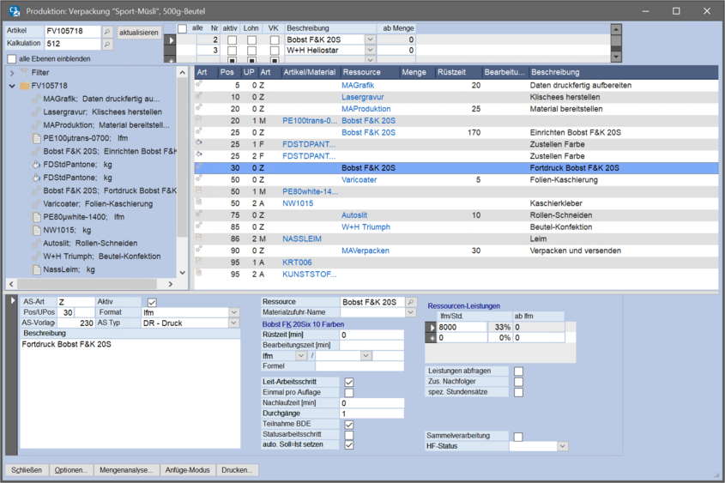Toggle VK checkbox for W+H Heliostar variant
Screen dimensions: 725x483
(275, 51)
